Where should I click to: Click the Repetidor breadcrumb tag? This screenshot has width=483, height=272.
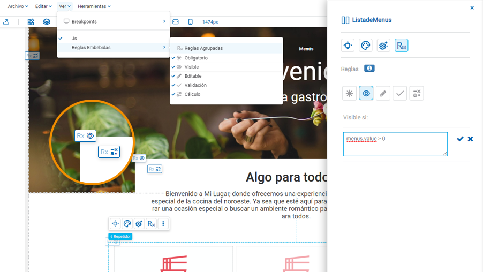[120, 236]
